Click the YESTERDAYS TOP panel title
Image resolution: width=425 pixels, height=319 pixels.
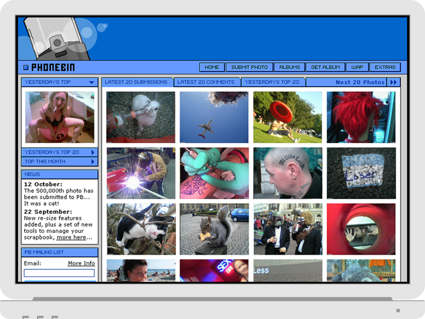[47, 82]
